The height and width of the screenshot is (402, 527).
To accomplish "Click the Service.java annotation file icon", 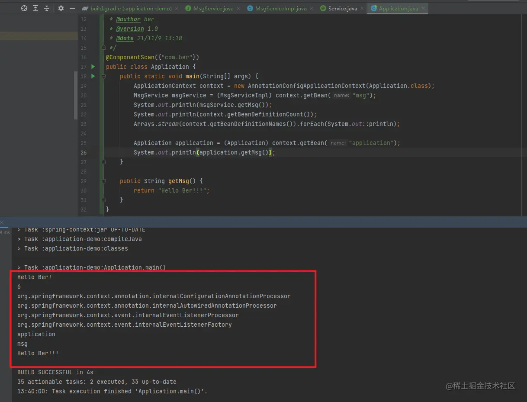I will (x=323, y=8).
